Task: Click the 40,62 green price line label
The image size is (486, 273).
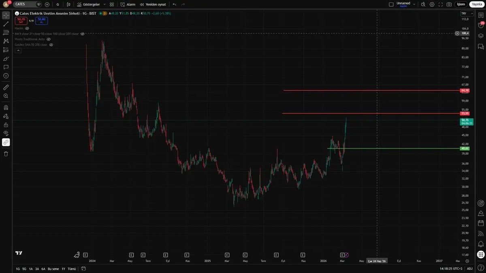Action: 465,148
